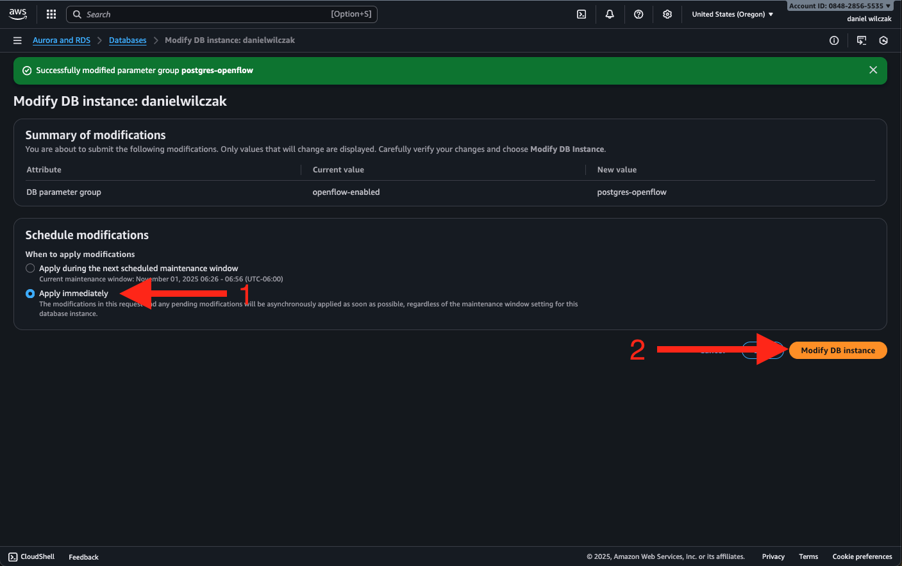Toggle the side navigation hamburger menu
Screen dimensions: 902x566
click(17, 40)
